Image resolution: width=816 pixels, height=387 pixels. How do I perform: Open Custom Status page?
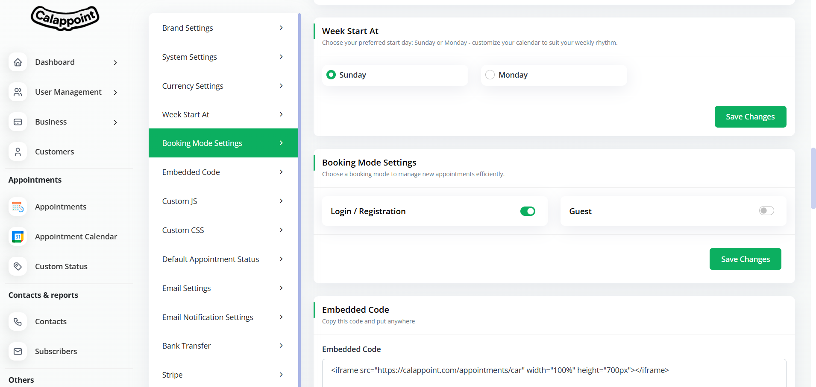(61, 267)
